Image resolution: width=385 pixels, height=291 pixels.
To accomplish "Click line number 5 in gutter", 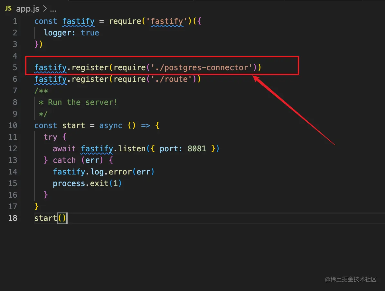I will (15, 67).
